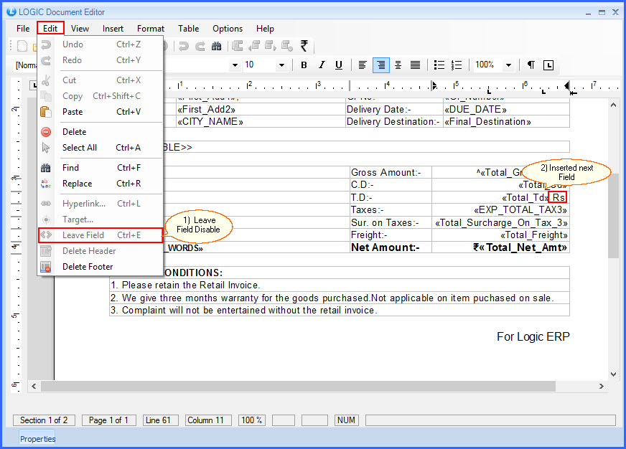Image resolution: width=626 pixels, height=449 pixels.
Task: Choose Redo from the Edit menu
Action: pyautogui.click(x=101, y=60)
